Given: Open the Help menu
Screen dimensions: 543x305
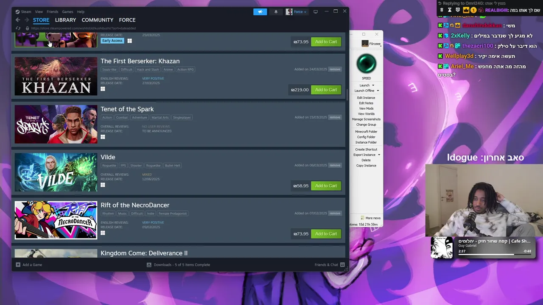Looking at the screenshot, I should coord(81,12).
